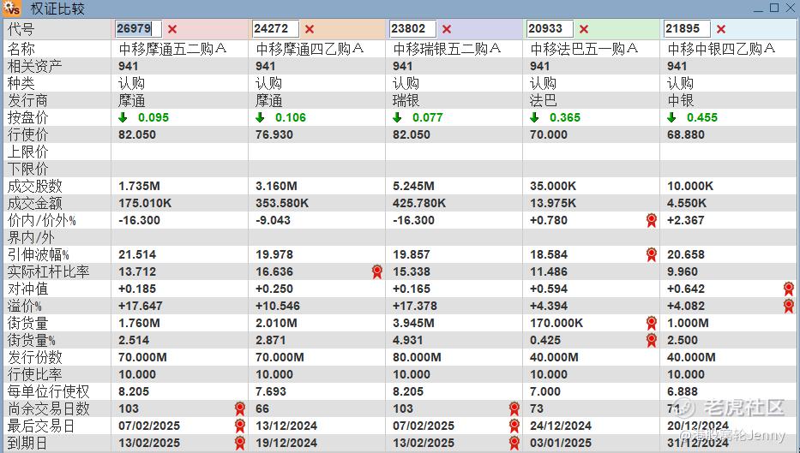
Task: Click down arrow icon beside price 0.455
Action: pos(671,117)
